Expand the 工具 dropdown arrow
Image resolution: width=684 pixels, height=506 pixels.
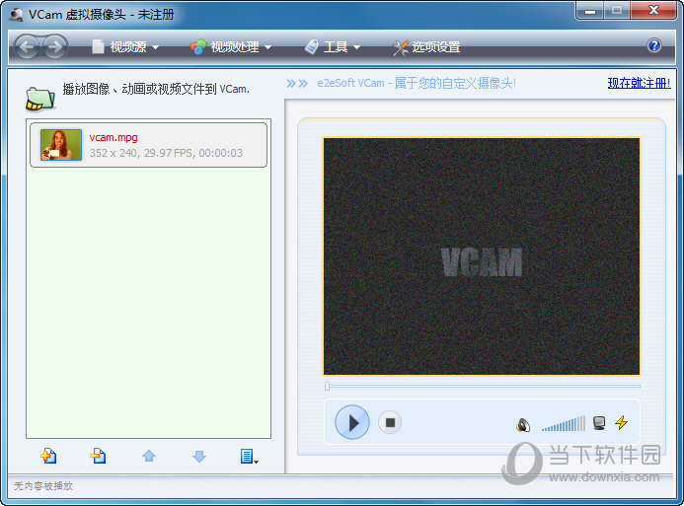coord(357,47)
